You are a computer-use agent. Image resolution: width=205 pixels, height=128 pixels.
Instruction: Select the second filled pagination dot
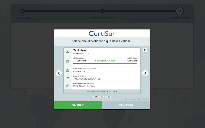point(96,97)
